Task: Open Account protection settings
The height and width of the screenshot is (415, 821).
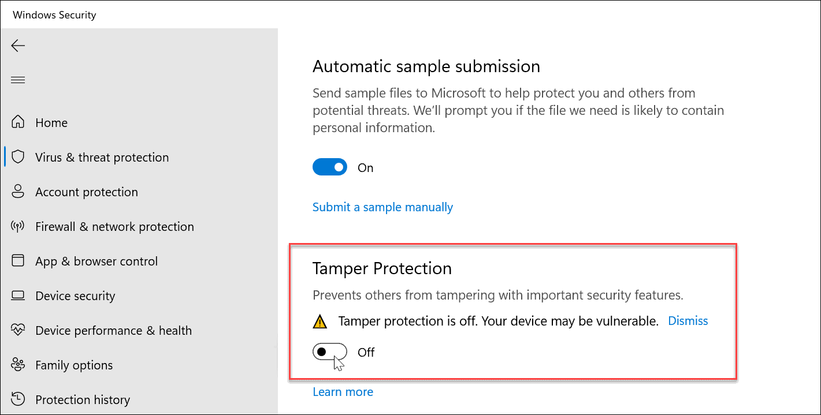Action: tap(86, 191)
